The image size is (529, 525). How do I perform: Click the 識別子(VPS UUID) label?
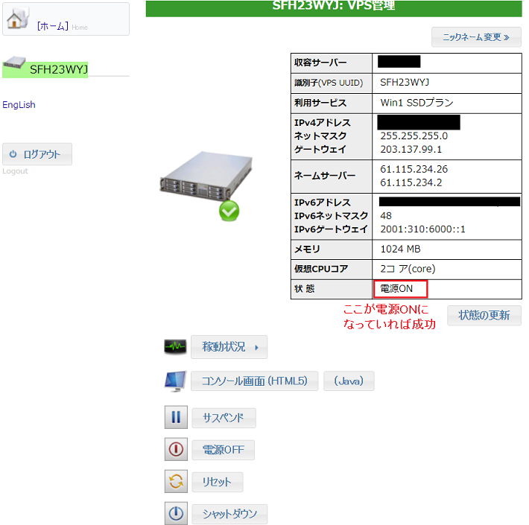(x=329, y=83)
